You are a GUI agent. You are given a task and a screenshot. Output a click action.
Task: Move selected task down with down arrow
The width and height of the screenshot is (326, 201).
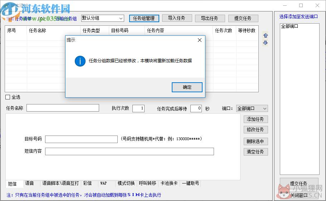[265, 43]
